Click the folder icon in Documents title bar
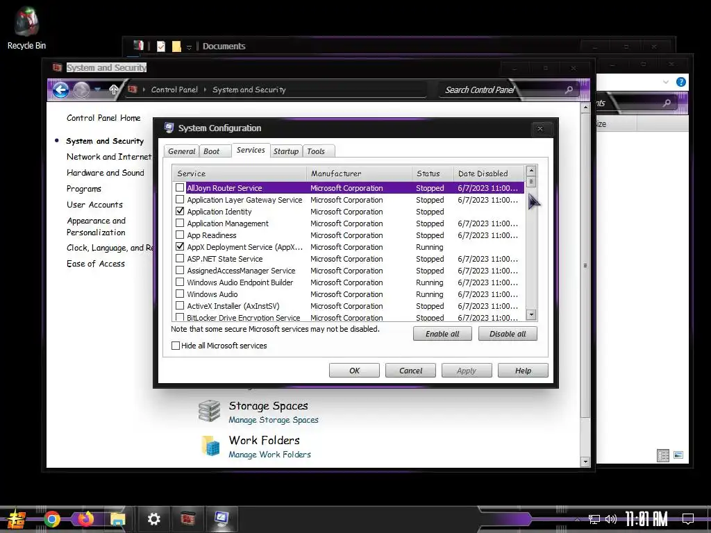Screen dimensions: 711x533 pyautogui.click(x=176, y=46)
